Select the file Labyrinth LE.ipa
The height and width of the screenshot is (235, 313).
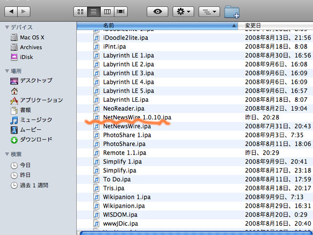pos(126,100)
